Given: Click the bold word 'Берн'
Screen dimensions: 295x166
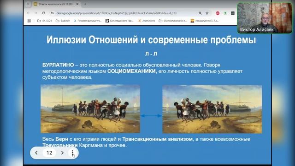Looking at the screenshot, I should click(x=62, y=139).
